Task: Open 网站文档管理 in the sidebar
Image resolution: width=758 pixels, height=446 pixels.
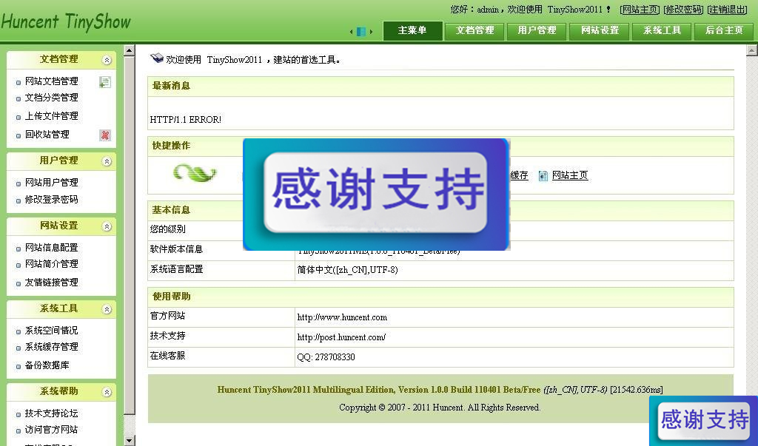Action: coord(52,81)
